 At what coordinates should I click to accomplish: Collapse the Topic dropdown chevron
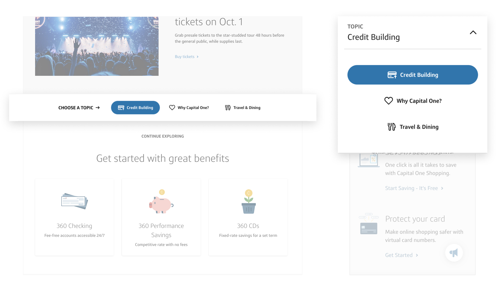click(x=473, y=33)
